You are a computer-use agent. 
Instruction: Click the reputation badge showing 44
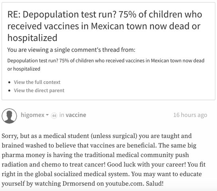point(54,116)
